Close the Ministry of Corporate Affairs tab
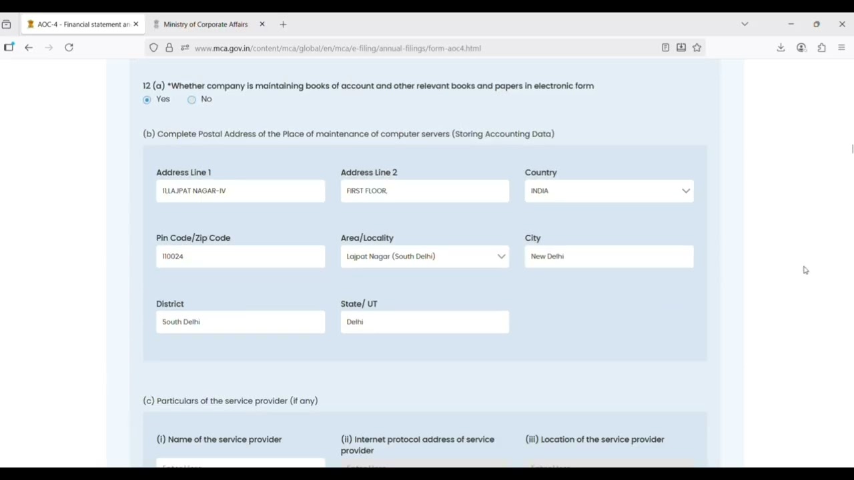Viewport: 854px width, 480px height. click(x=262, y=24)
